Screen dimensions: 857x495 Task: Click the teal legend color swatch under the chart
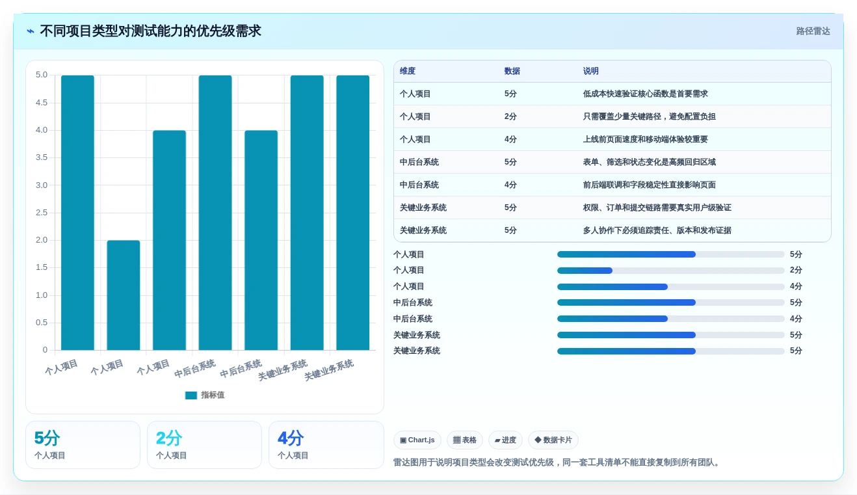191,395
